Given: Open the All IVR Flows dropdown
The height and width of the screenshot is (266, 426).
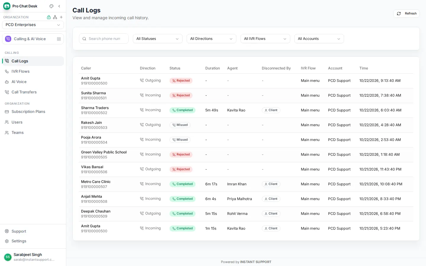Looking at the screenshot, I should (265, 39).
